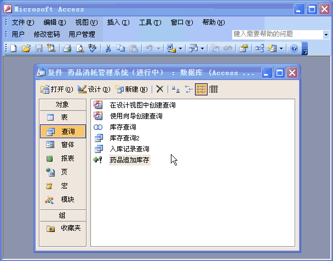Image resolution: width=333 pixels, height=261 pixels.
Task: Click the Undo arrow icon
Action: [x=150, y=48]
